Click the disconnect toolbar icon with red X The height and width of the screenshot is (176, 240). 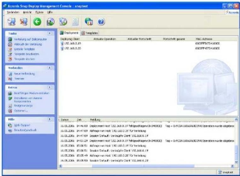click(24, 22)
